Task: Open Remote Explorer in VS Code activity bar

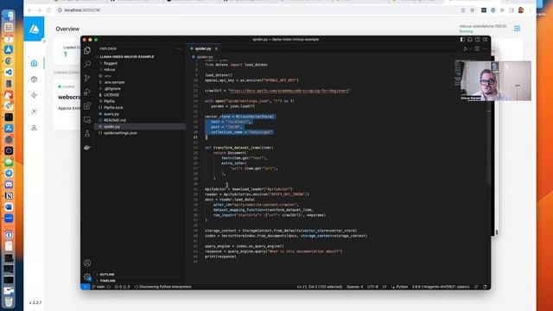Action: click(x=87, y=119)
